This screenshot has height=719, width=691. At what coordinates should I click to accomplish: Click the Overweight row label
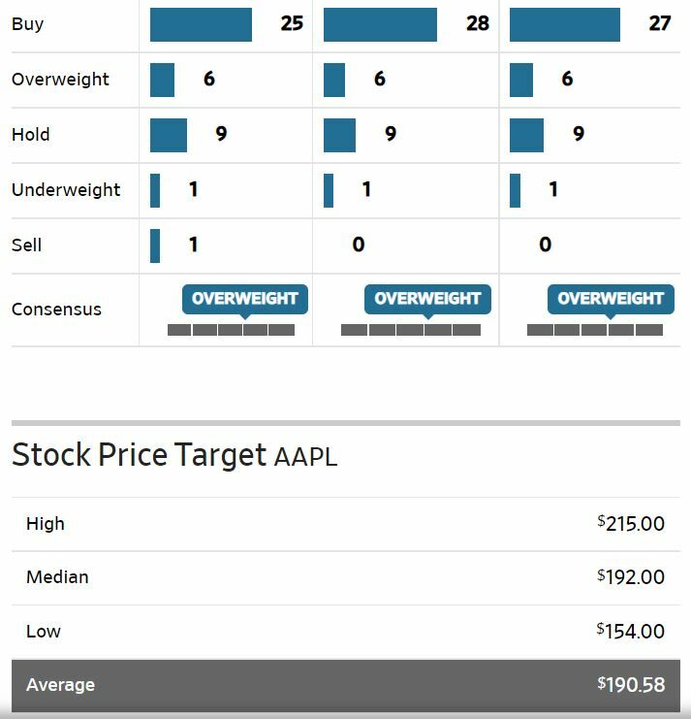point(60,80)
